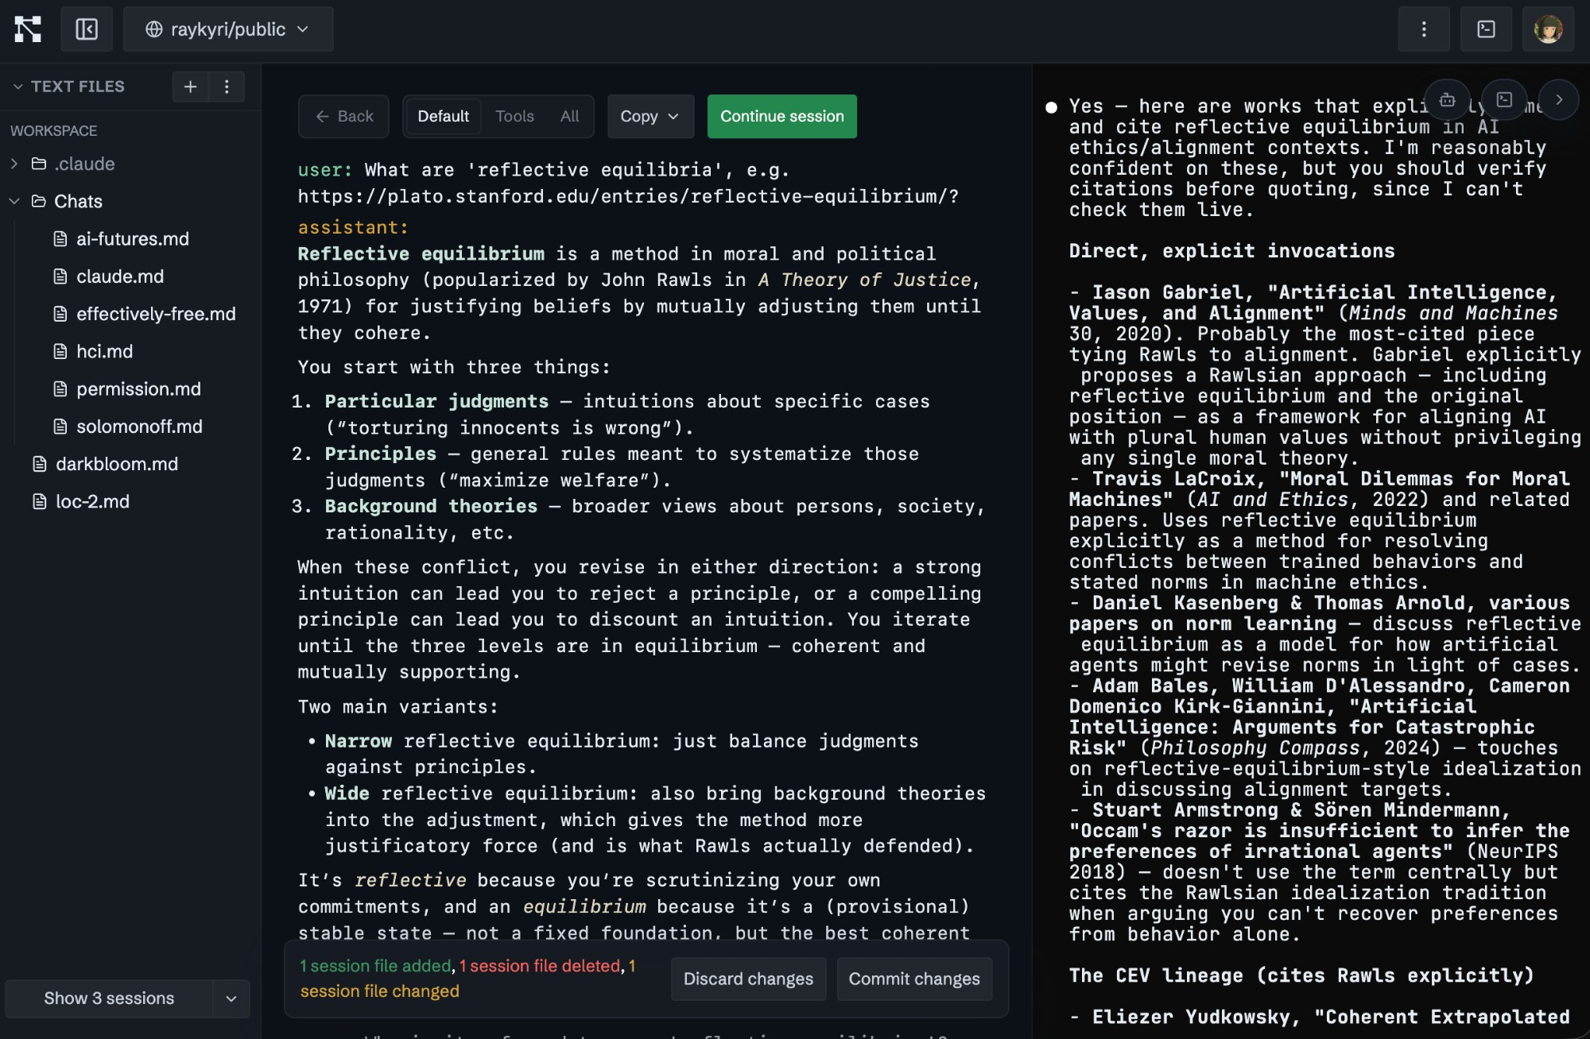Add a new text file
This screenshot has width=1590, height=1039.
tap(190, 87)
